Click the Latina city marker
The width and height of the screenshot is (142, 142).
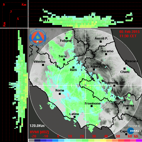pyautogui.click(x=74, y=117)
